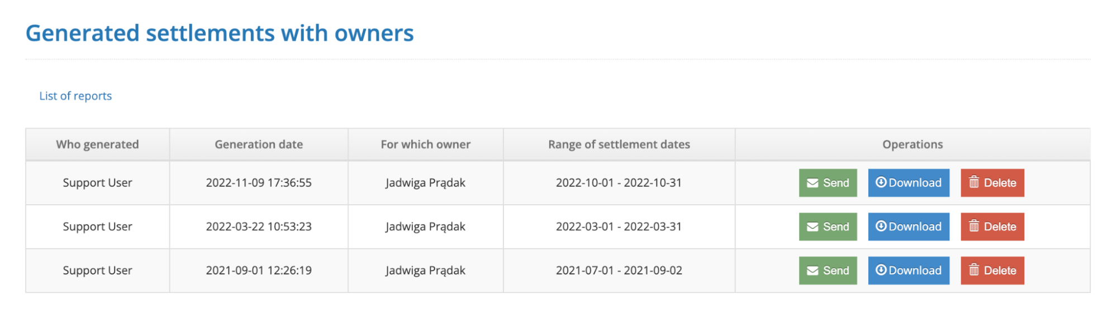Image resolution: width=1117 pixels, height=328 pixels.
Task: Click envelope icon in the 2022-11-09 row
Action: (x=812, y=183)
